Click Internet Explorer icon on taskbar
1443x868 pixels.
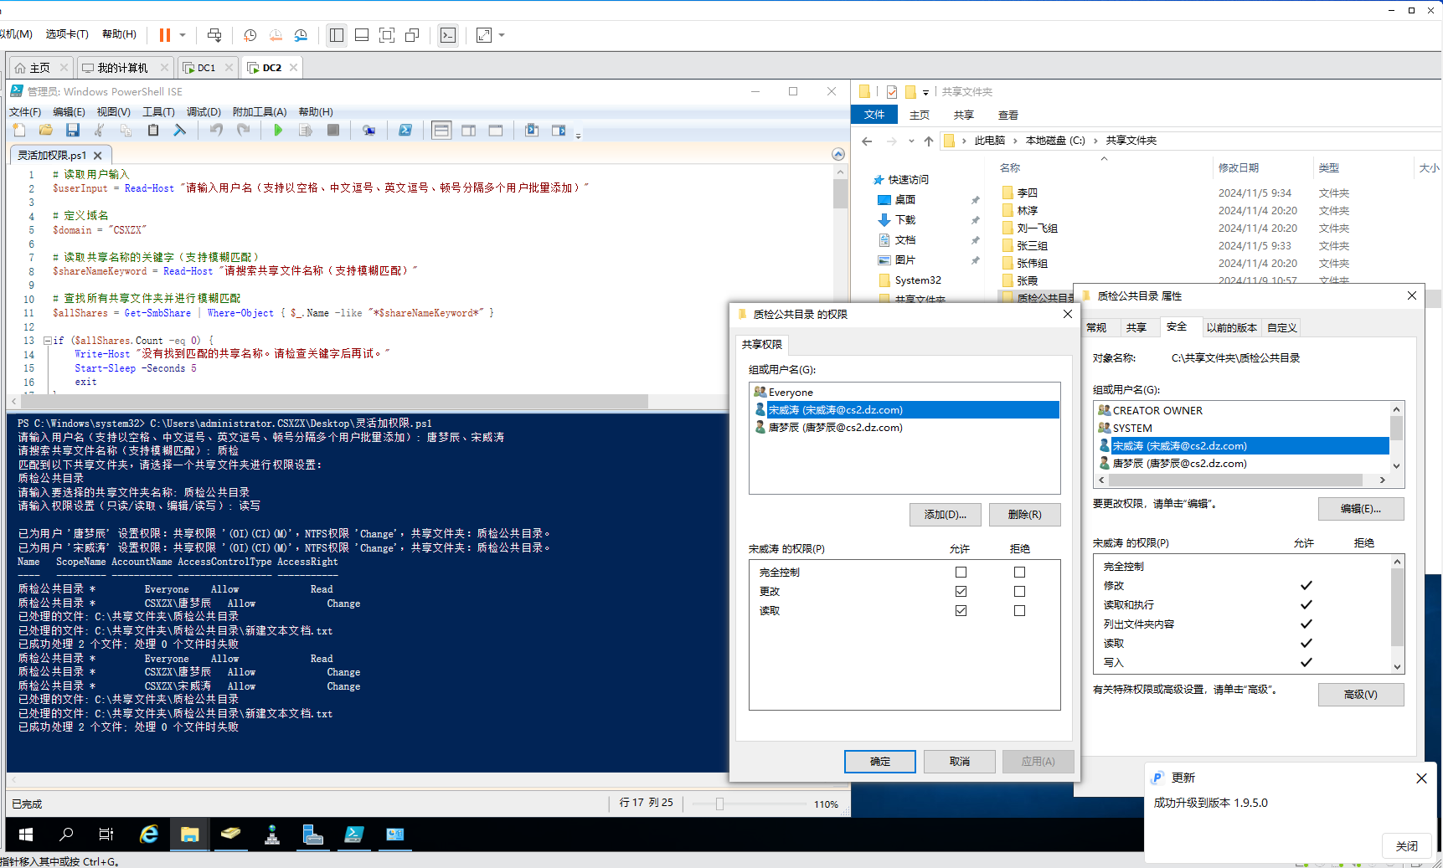149,834
